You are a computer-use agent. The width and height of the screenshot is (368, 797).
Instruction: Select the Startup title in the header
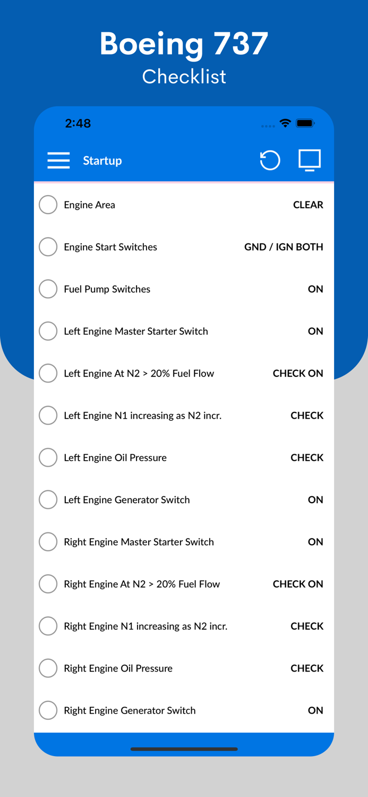tap(102, 160)
